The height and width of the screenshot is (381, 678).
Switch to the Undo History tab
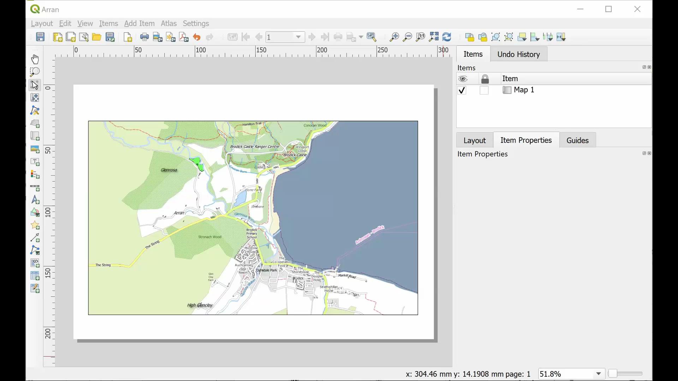coord(518,54)
